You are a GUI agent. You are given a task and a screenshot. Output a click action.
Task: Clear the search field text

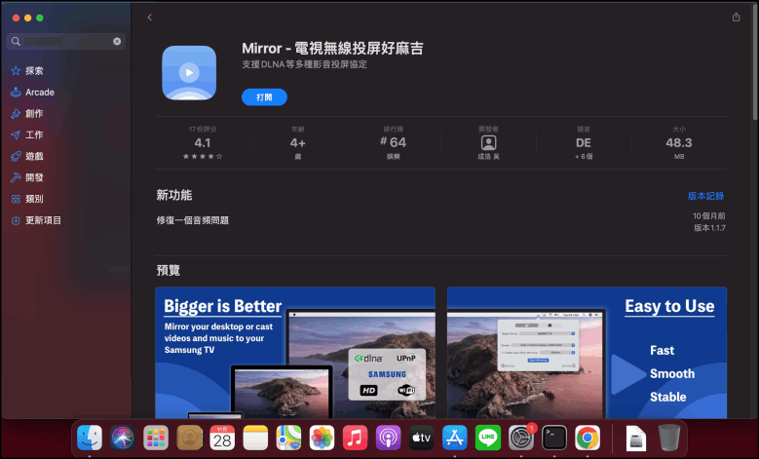click(x=117, y=42)
